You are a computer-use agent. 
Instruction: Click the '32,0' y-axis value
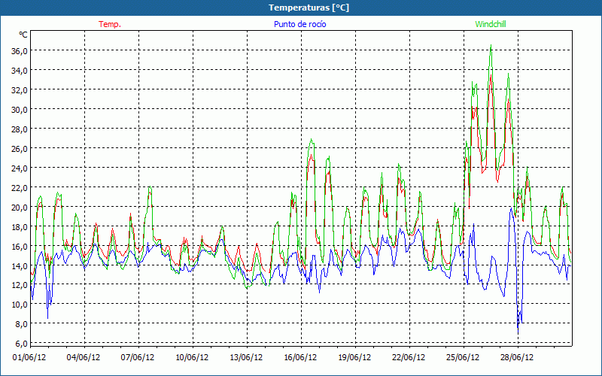point(20,89)
